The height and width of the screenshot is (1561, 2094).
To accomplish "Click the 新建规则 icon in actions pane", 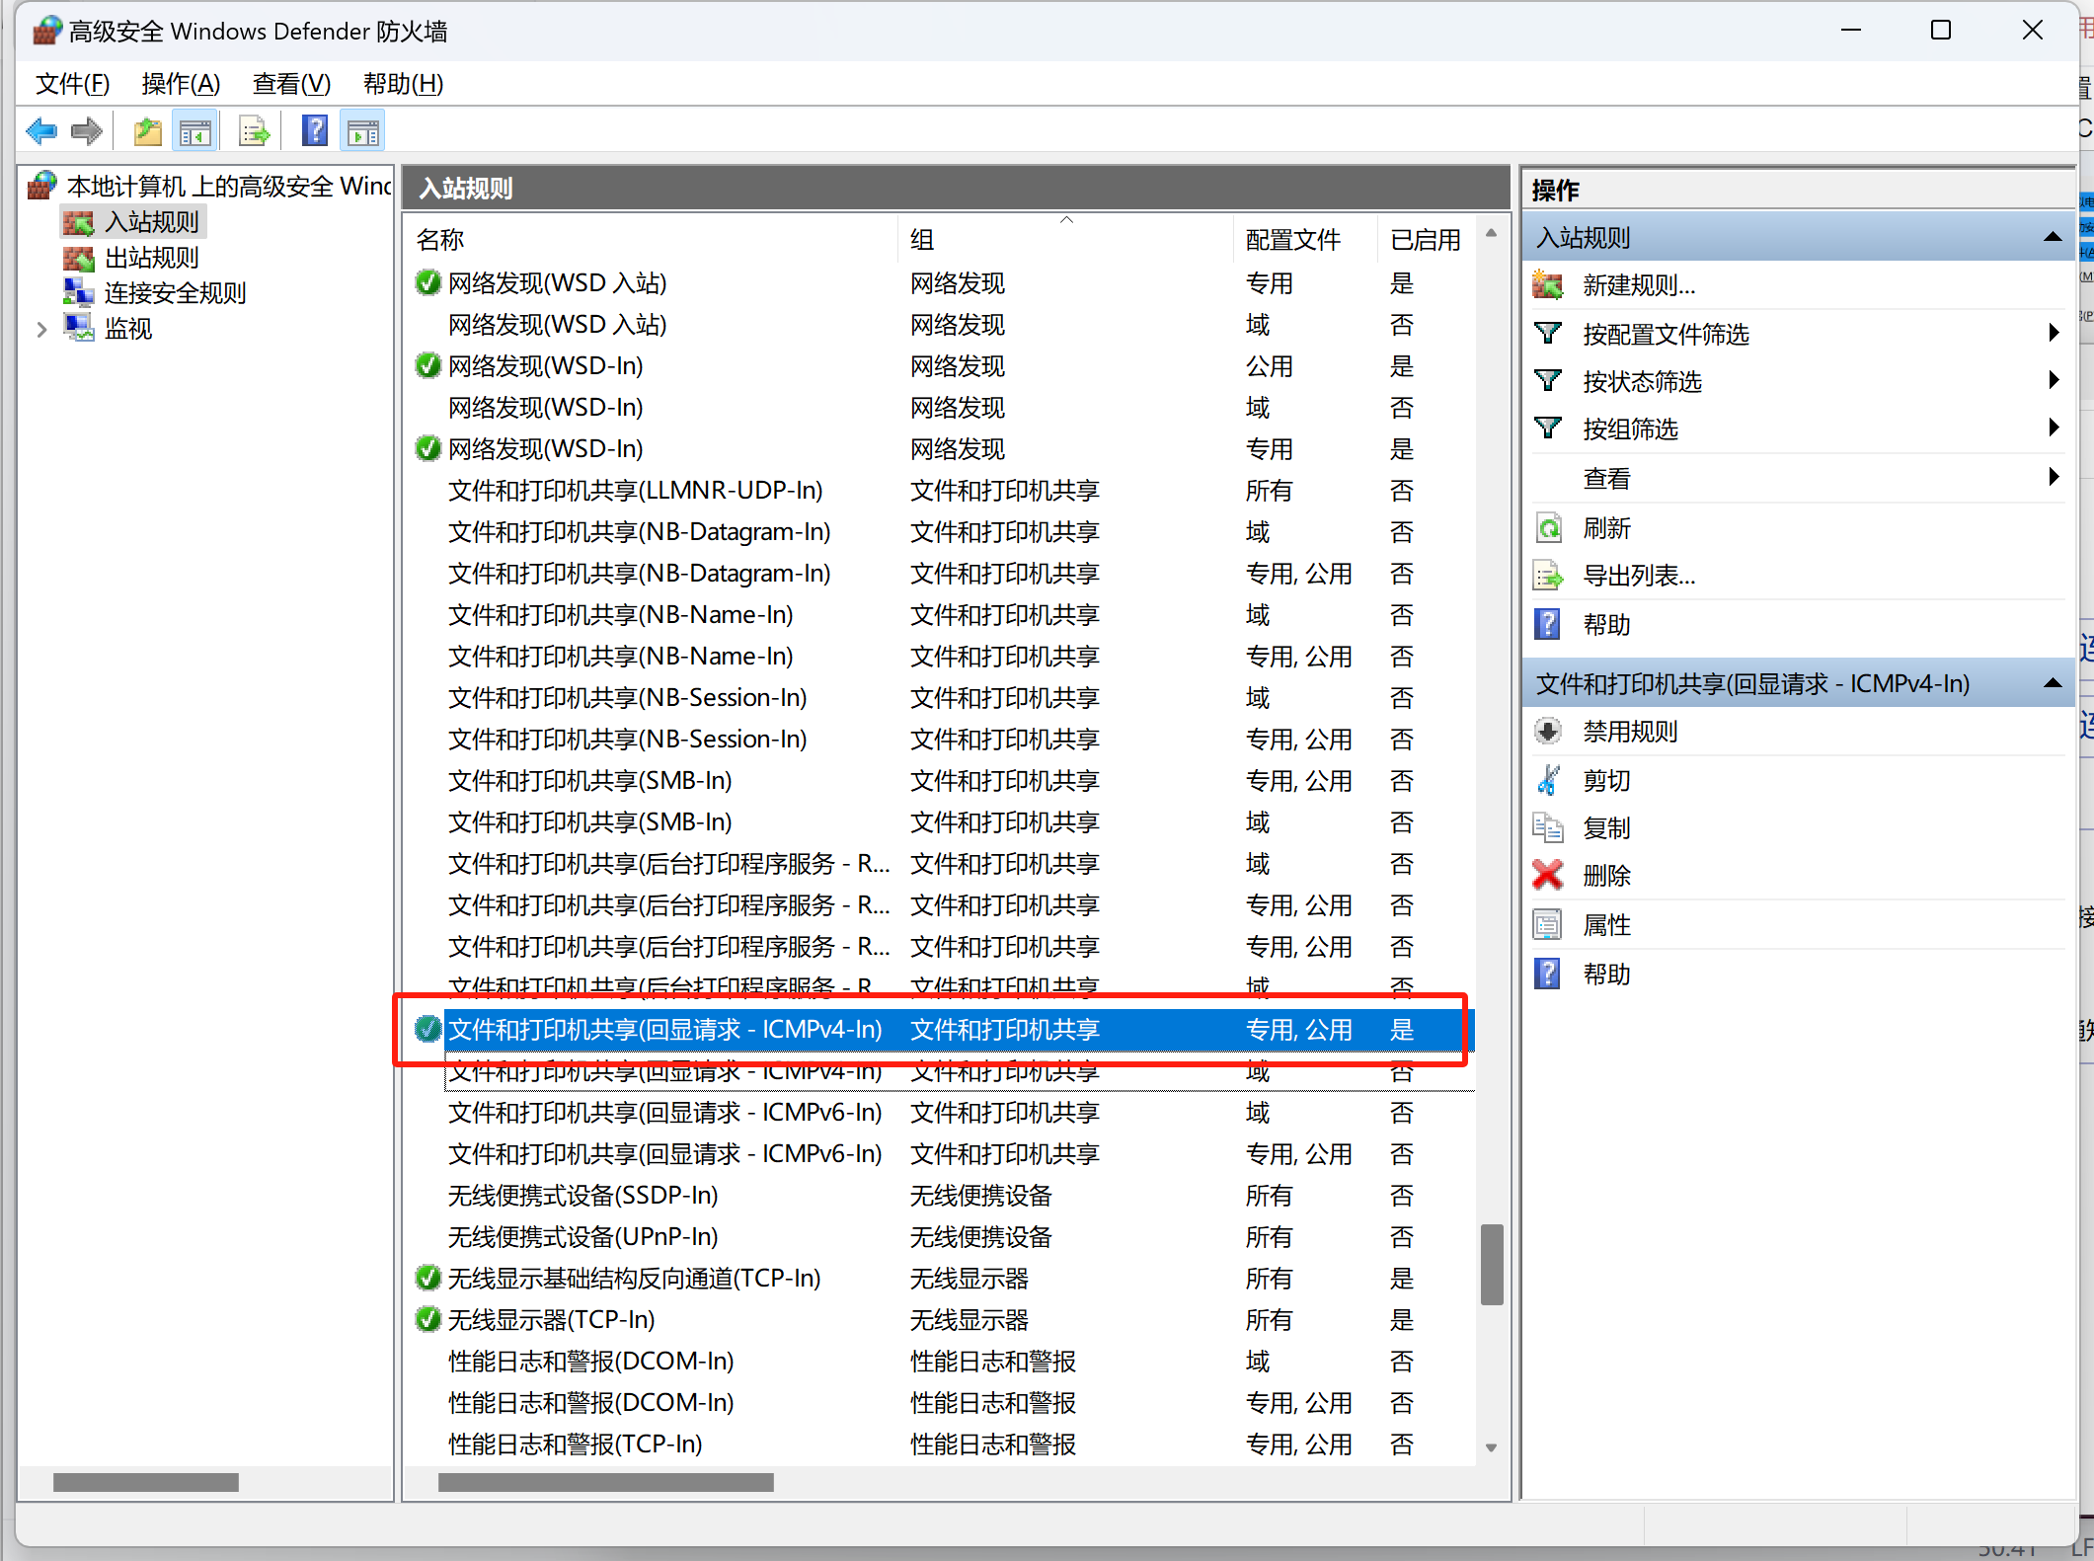I will click(1548, 285).
